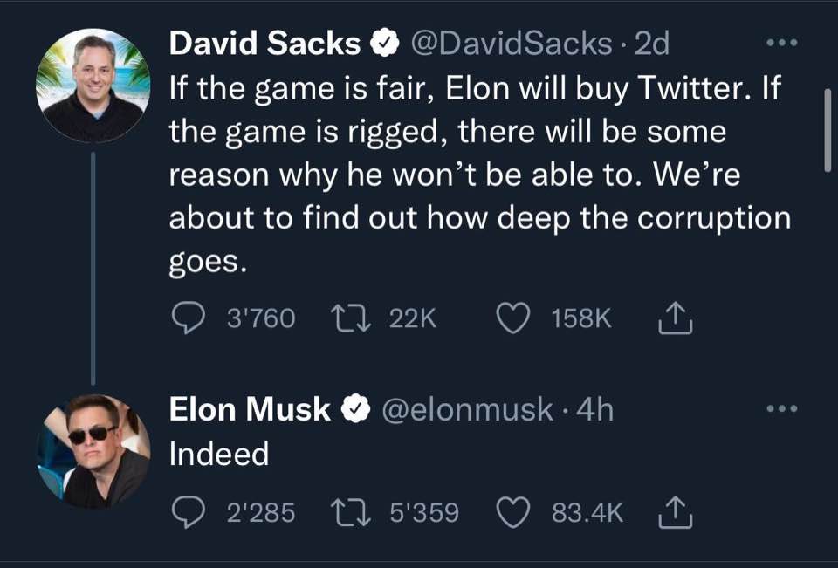Image resolution: width=838 pixels, height=568 pixels.
Task: Like Elon Musk's Indeed tweet
Action: [514, 513]
